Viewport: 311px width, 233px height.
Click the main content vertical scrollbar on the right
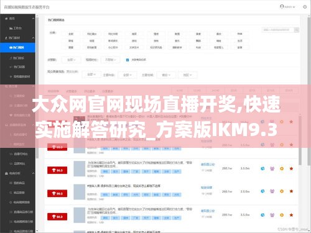pyautogui.click(x=300, y=140)
